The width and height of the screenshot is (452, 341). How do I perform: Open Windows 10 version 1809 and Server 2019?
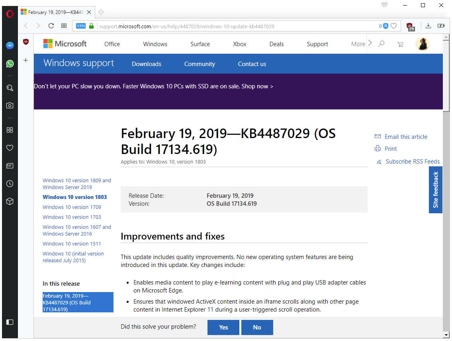(x=77, y=184)
